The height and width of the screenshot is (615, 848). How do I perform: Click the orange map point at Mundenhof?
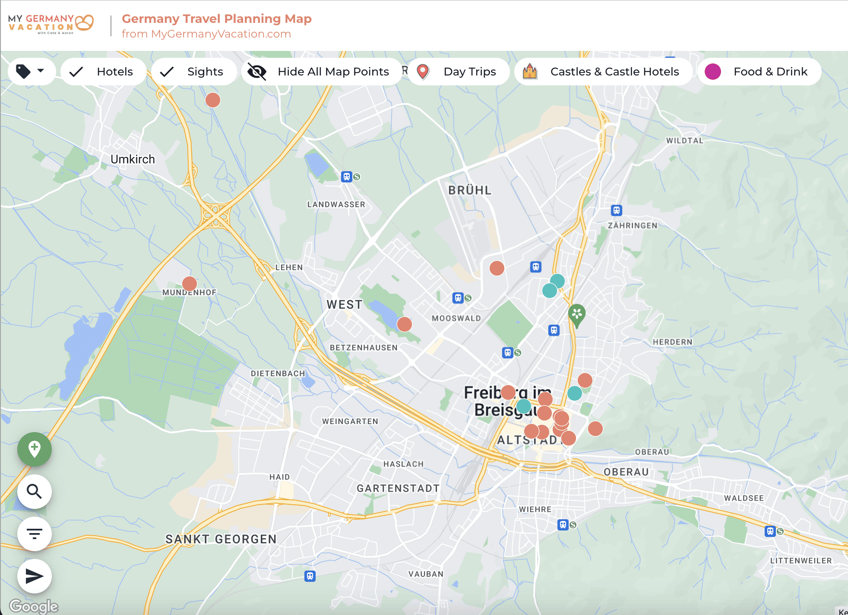tap(190, 284)
